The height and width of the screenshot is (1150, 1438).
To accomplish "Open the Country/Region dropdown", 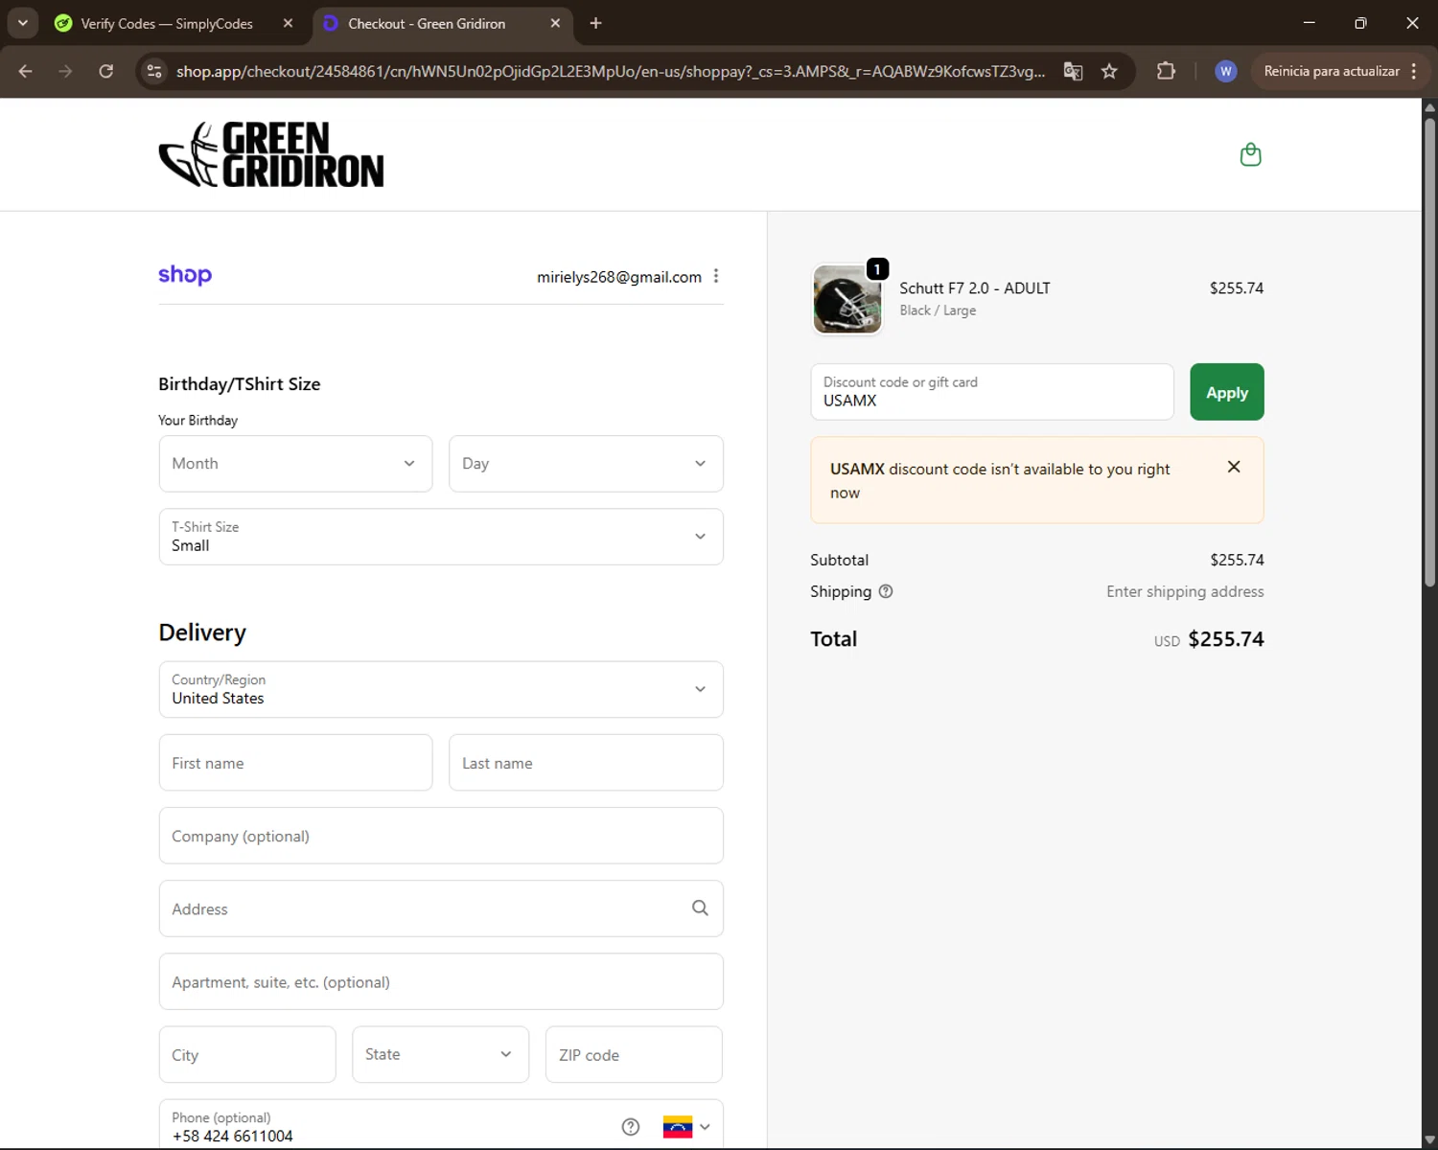I will click(x=441, y=689).
